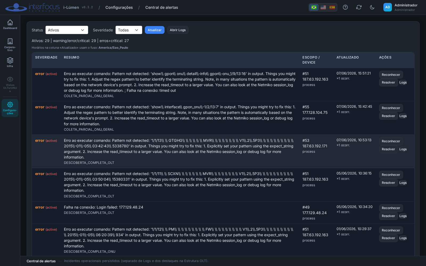Click the help question mark icon
The width and height of the screenshot is (426, 266).
coord(345,7)
